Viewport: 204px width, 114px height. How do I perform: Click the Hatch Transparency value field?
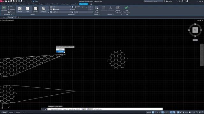point(91,7)
